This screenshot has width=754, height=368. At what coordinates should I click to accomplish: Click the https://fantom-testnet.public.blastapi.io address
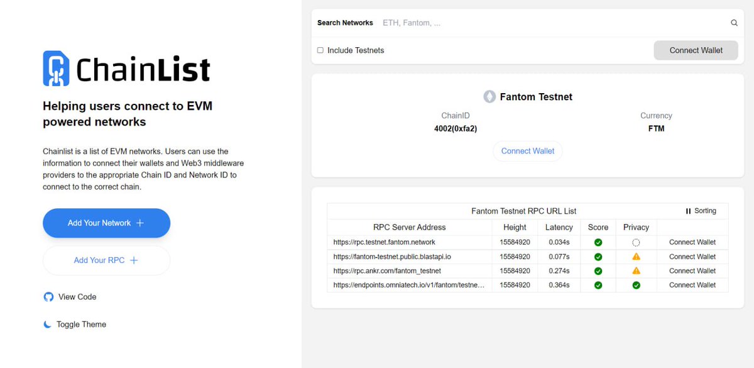coord(392,257)
